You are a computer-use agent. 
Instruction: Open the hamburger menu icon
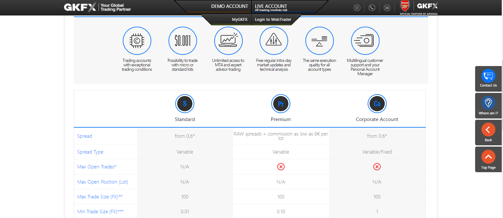coord(387,8)
